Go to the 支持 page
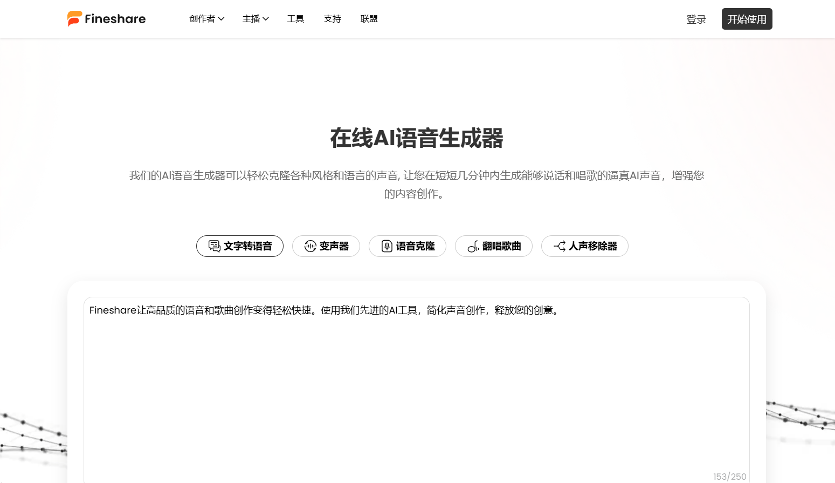The width and height of the screenshot is (835, 483). tap(332, 19)
